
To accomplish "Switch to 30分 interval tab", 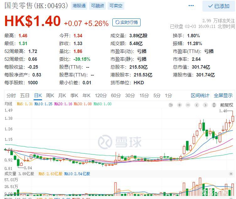I will [130, 96].
